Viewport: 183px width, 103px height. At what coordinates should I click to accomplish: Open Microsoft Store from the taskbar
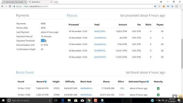coord(75,100)
